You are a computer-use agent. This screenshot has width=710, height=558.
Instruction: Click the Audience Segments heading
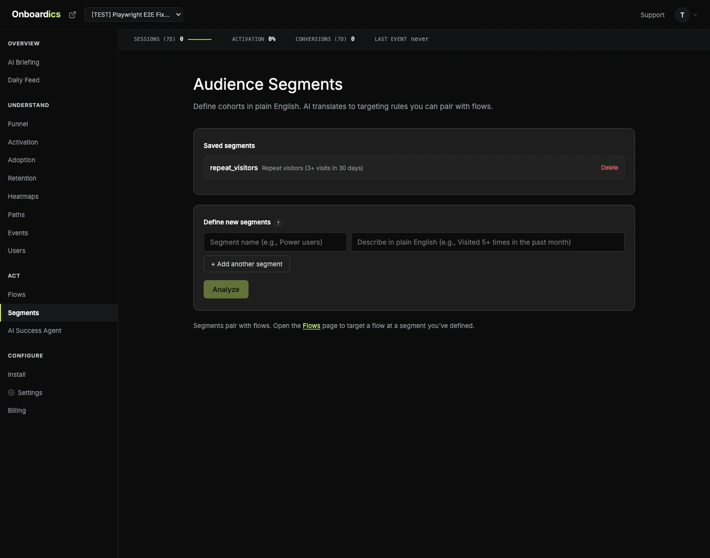268,84
